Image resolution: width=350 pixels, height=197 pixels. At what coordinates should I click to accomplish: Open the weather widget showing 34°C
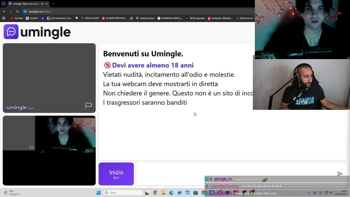click(12, 193)
